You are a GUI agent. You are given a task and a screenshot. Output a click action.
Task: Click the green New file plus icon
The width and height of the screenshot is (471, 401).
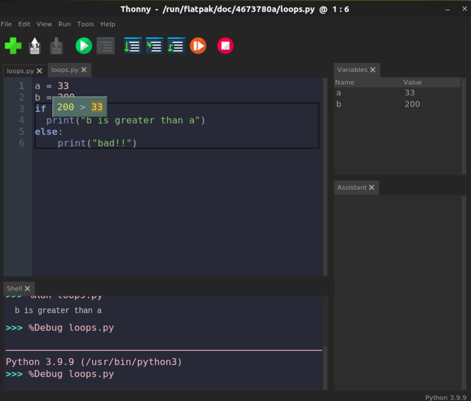[13, 45]
